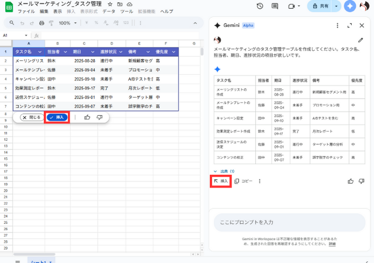Viewport: 374px width, 263px height.
Task: Expand the 出典 (1) sources section
Action: pyautogui.click(x=224, y=171)
